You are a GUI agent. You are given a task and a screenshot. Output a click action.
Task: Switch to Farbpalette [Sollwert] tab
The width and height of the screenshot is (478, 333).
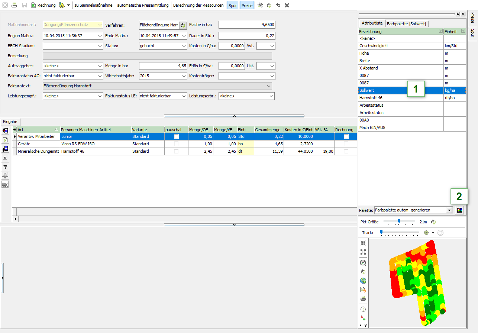406,23
